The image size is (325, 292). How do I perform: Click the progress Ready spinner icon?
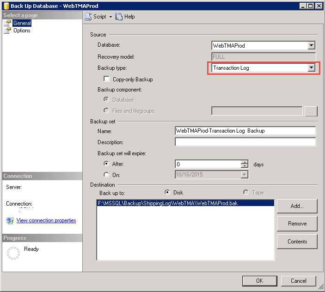pyautogui.click(x=13, y=253)
